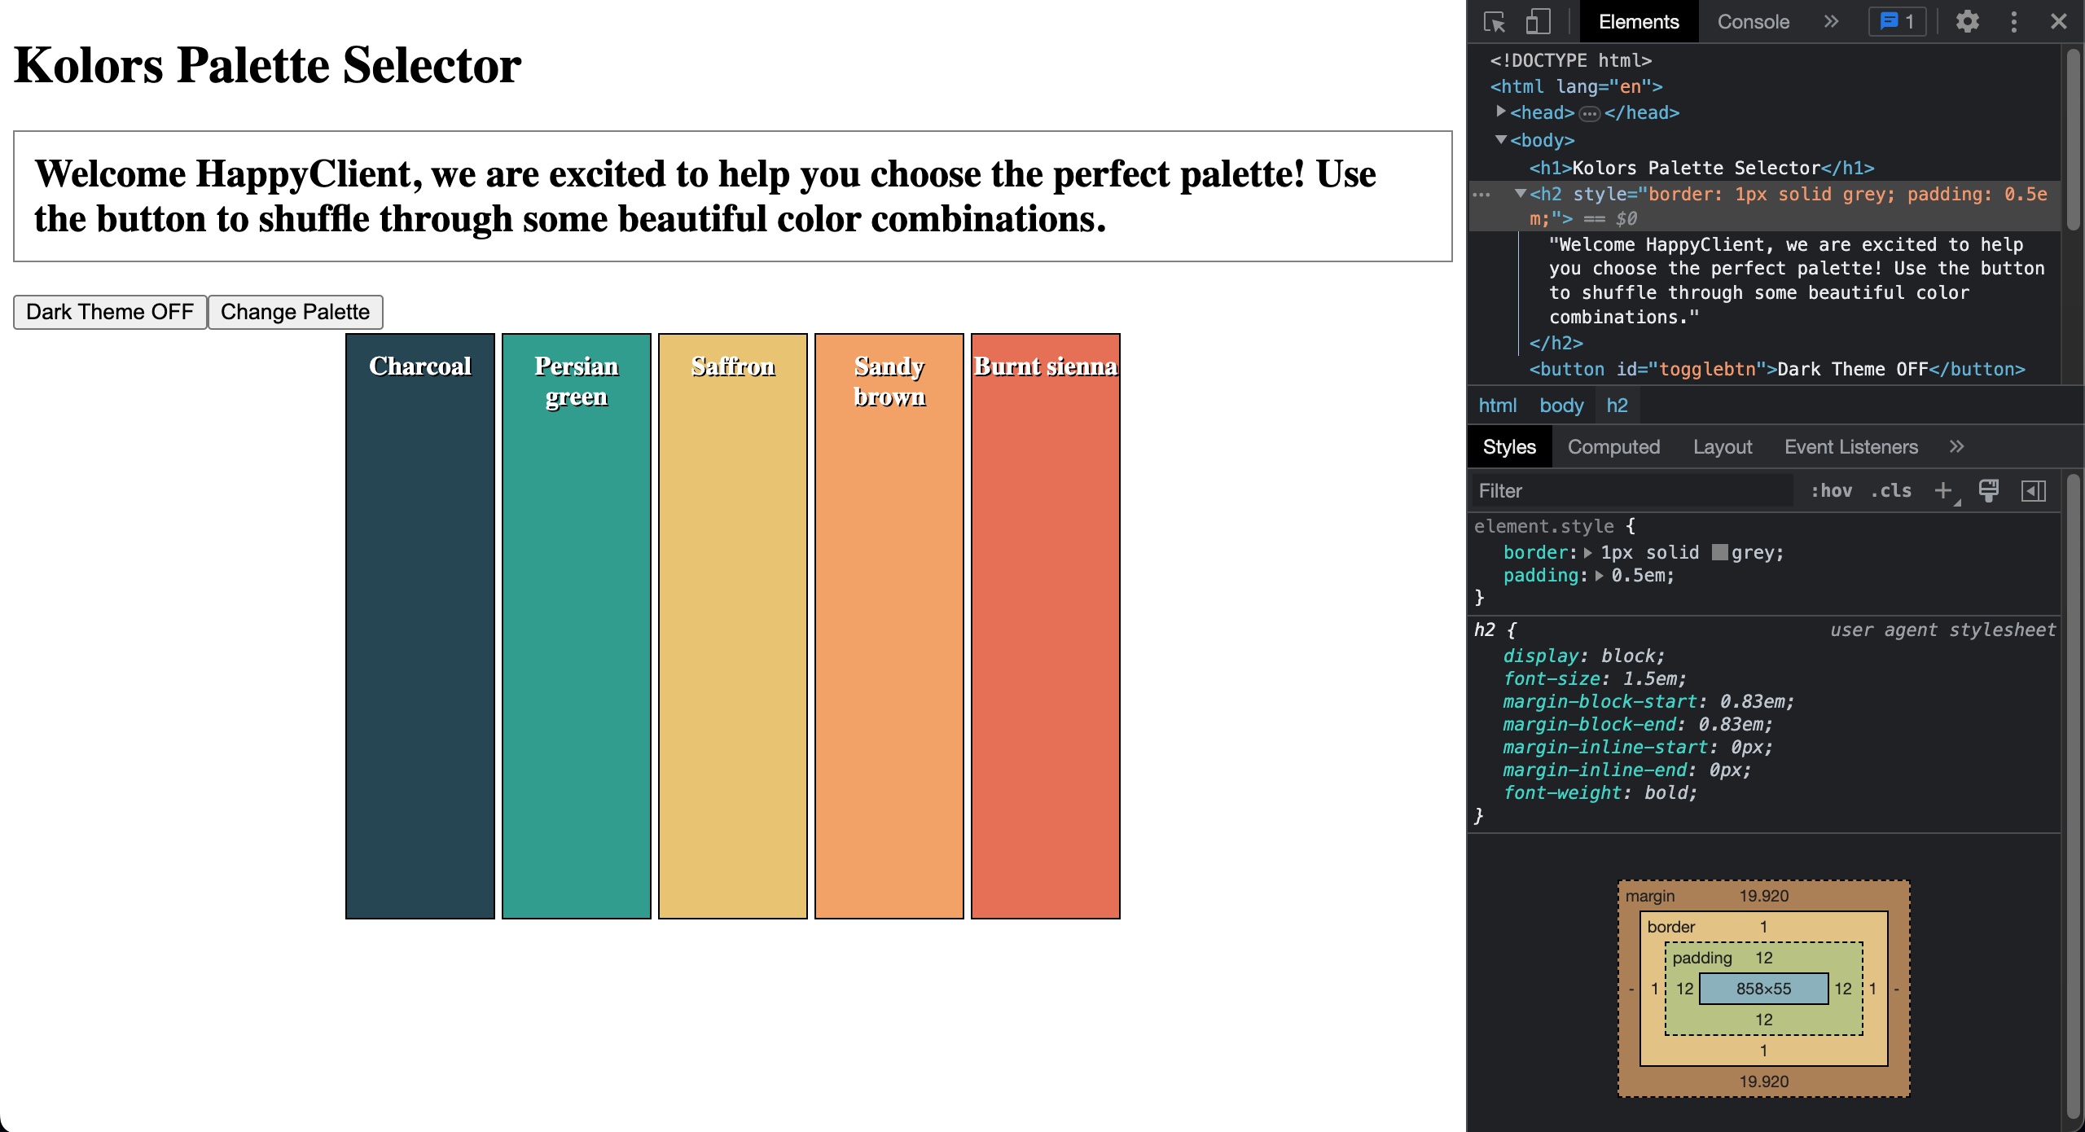Toggle the :hov element state button
The image size is (2085, 1132).
(1831, 490)
